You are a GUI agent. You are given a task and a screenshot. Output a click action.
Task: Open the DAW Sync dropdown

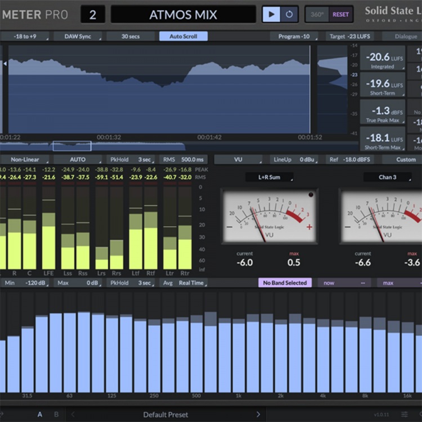(78, 37)
